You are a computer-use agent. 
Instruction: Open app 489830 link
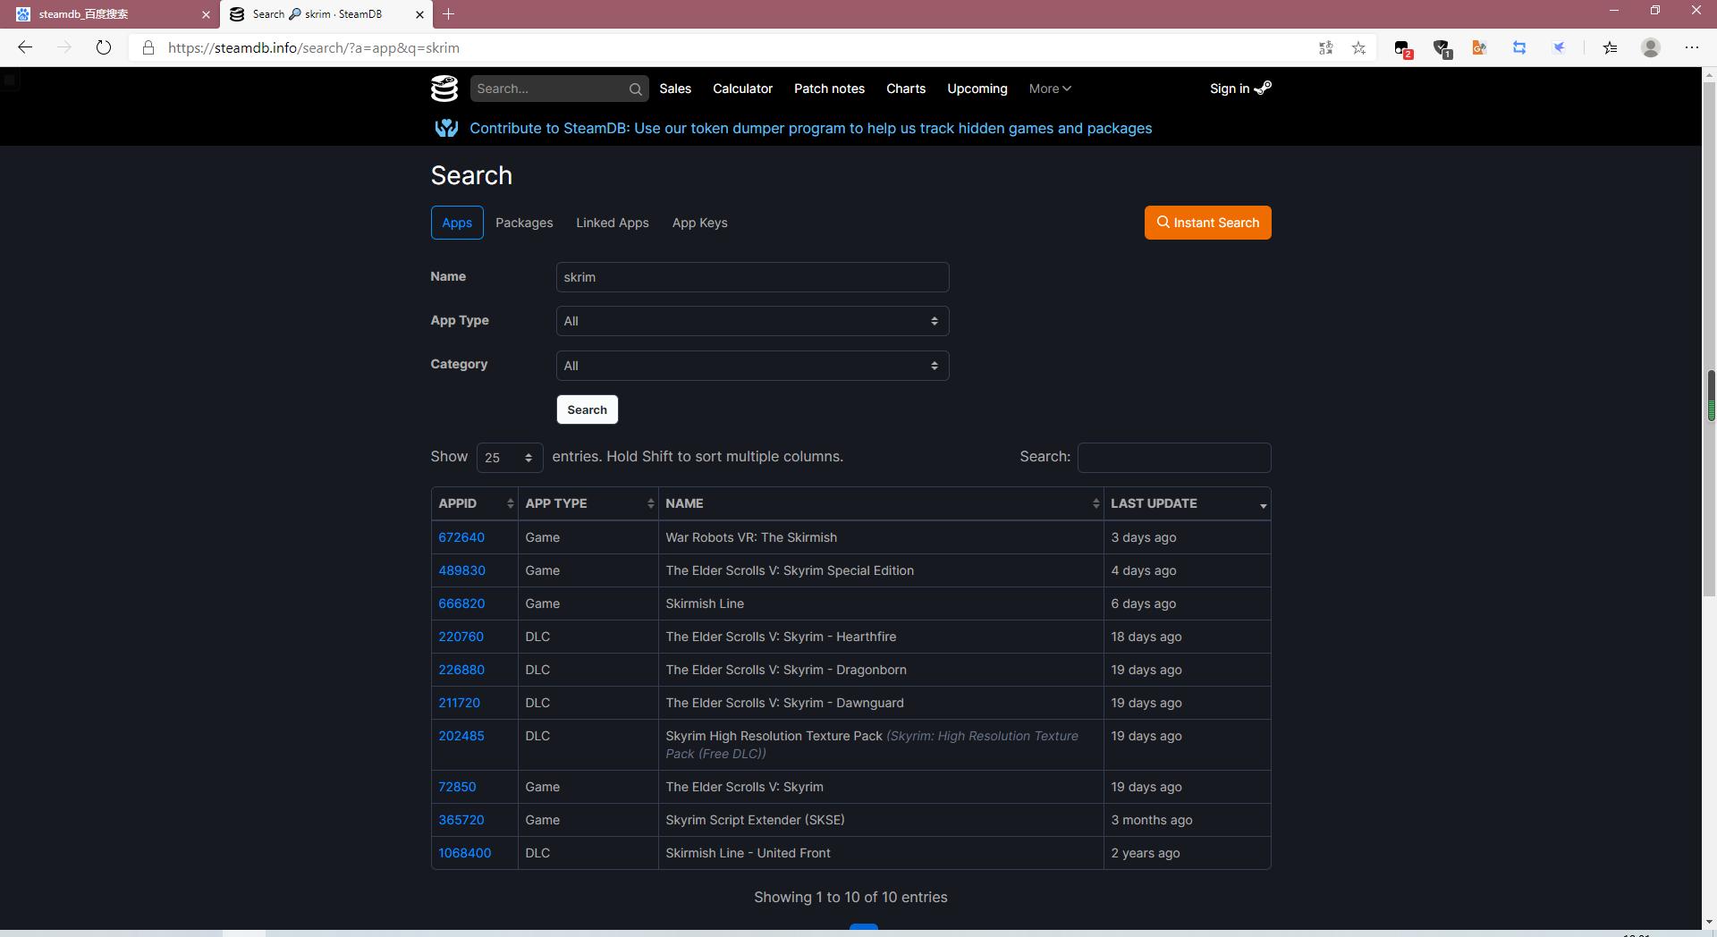point(461,570)
